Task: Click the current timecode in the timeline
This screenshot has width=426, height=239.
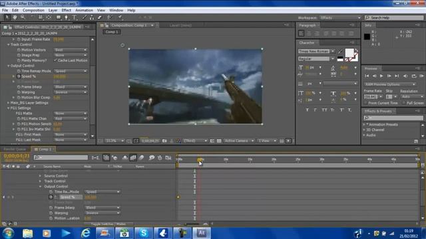Action: coord(17,156)
